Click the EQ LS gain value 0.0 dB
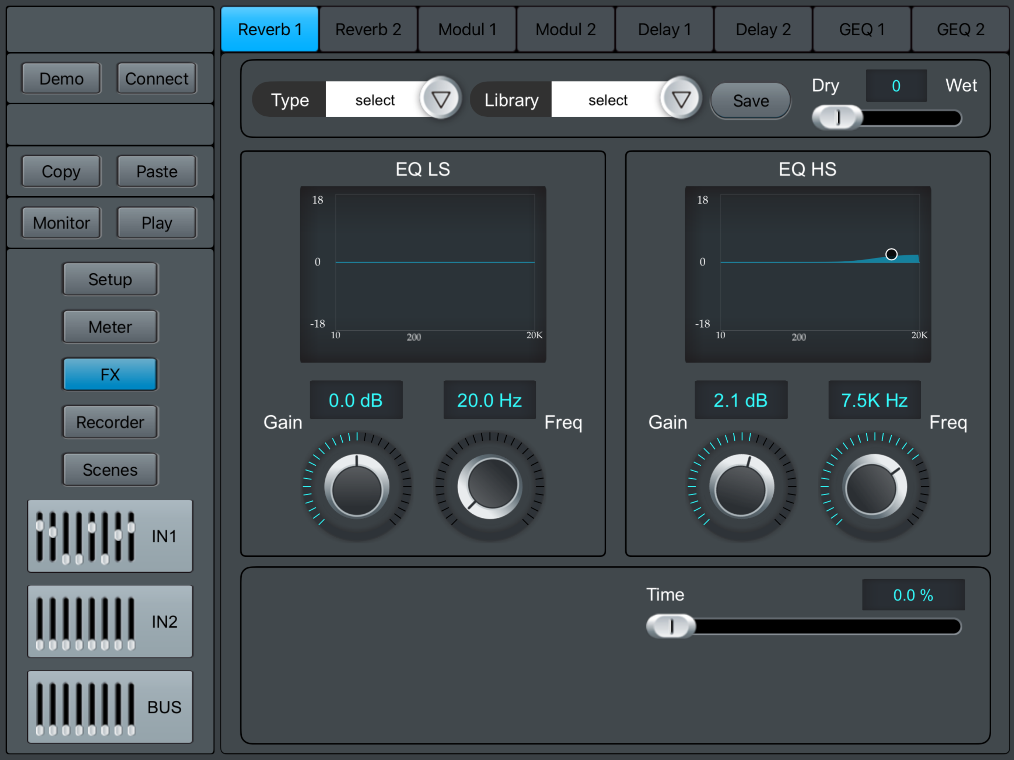Viewport: 1014px width, 760px height. point(356,400)
